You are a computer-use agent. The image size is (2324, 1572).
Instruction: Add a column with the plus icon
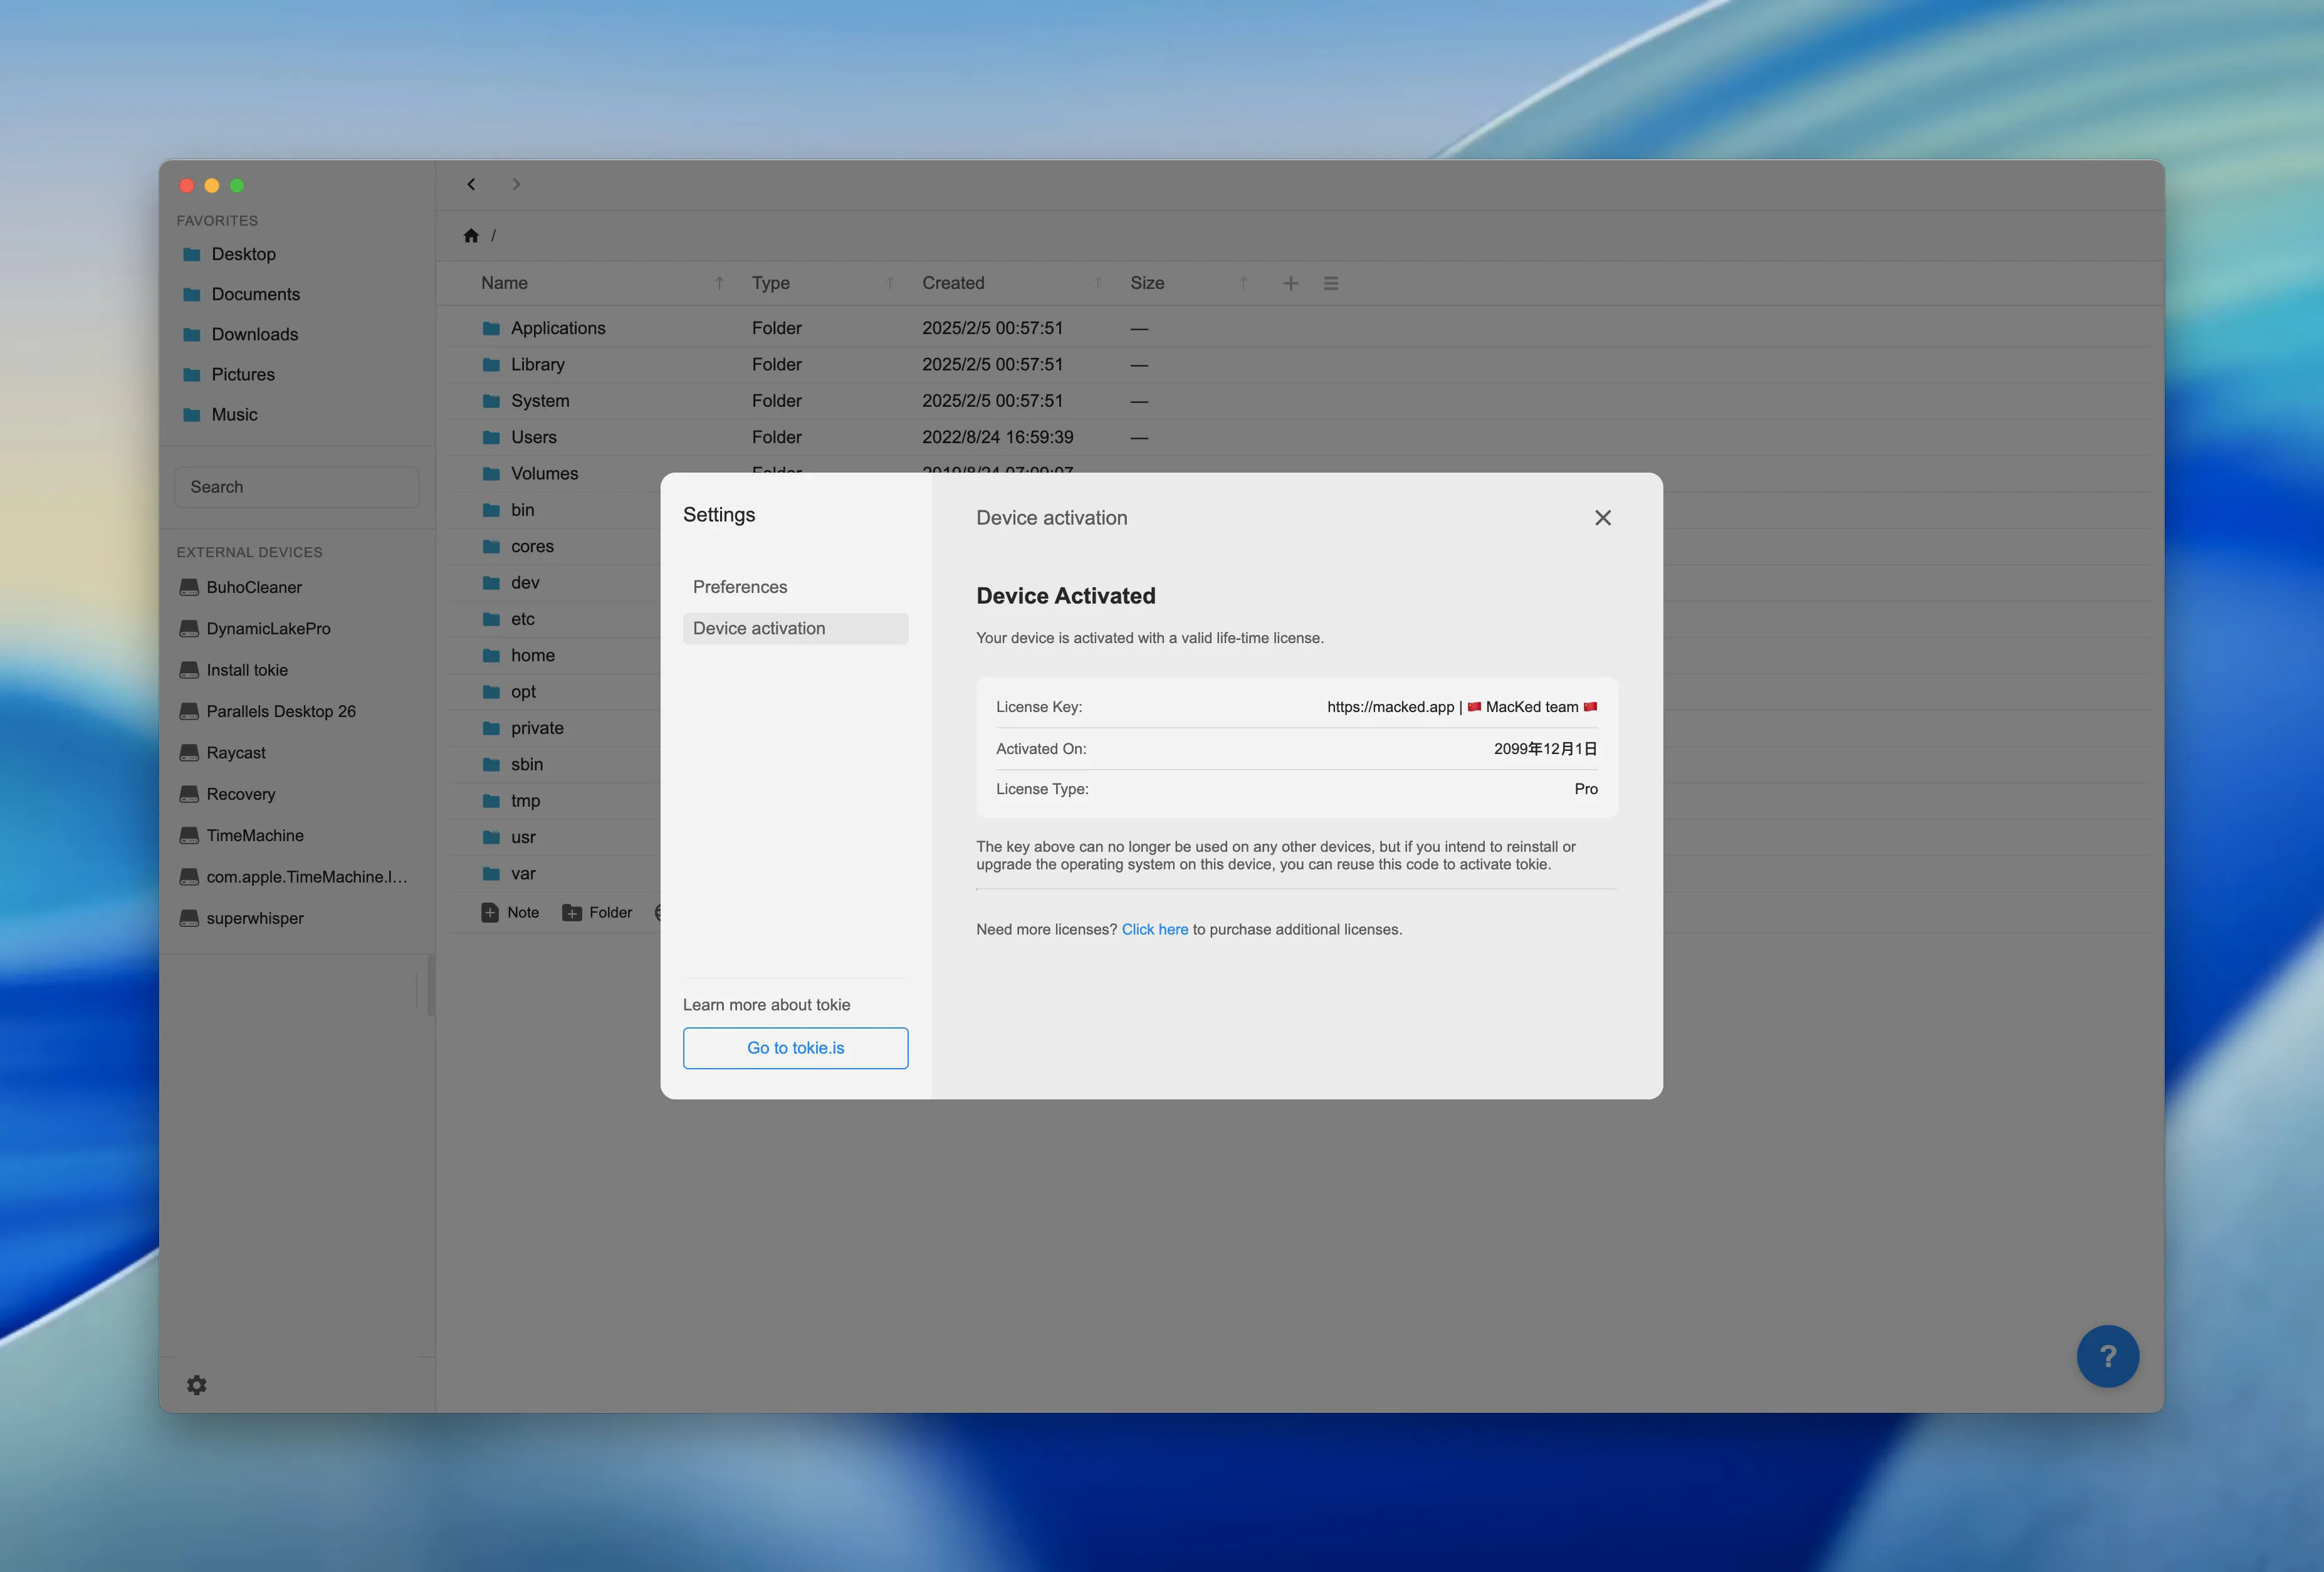pyautogui.click(x=1290, y=283)
